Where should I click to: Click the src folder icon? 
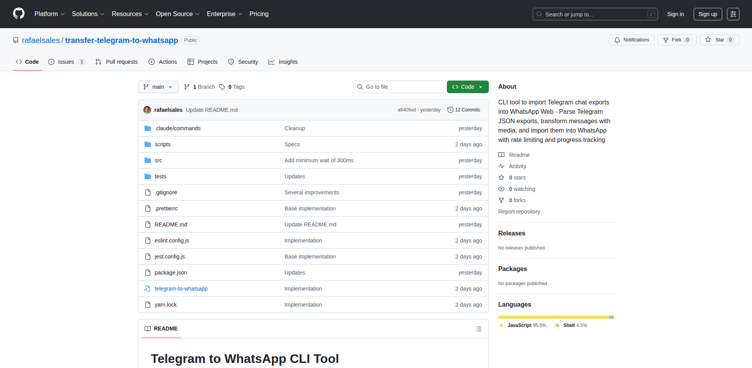pyautogui.click(x=148, y=160)
